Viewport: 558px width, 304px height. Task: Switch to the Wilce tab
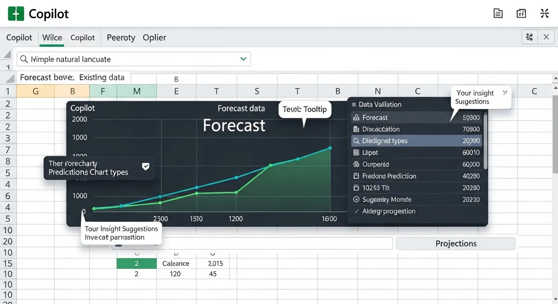point(52,37)
